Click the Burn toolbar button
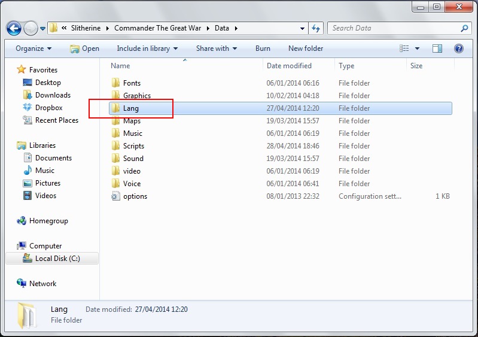478x337 pixels. 263,48
